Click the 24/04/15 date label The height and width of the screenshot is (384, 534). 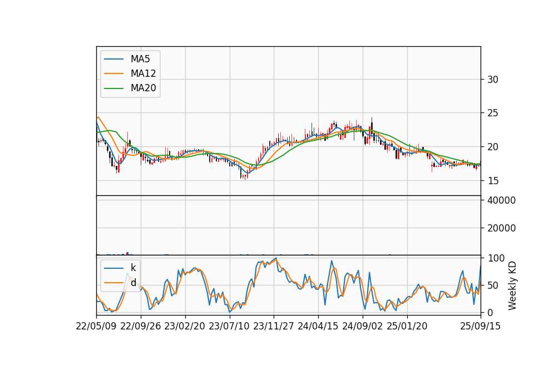click(318, 326)
